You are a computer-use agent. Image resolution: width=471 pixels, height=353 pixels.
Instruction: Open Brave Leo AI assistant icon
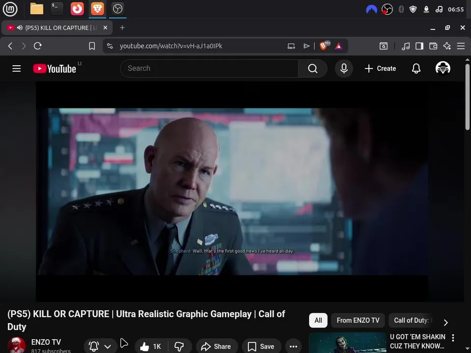[x=447, y=46]
